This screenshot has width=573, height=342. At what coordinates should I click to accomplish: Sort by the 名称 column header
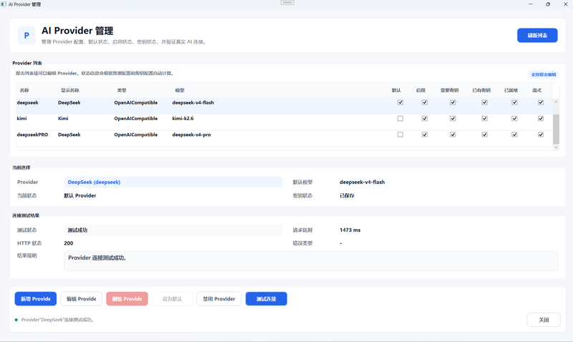tap(24, 90)
